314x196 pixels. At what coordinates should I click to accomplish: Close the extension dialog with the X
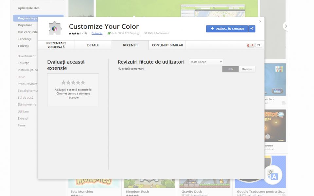tap(260, 22)
